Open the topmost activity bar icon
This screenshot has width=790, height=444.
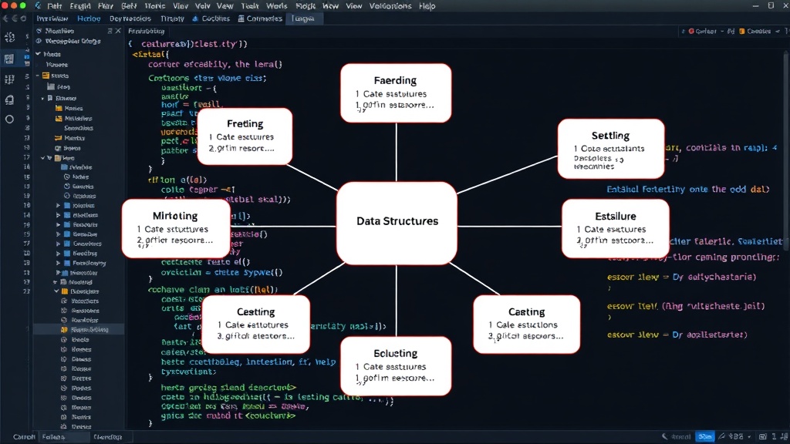[9, 37]
